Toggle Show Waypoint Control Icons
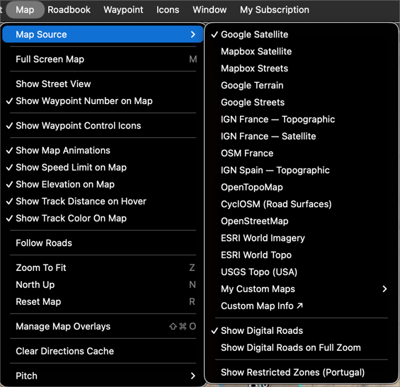Image resolution: width=400 pixels, height=387 pixels. pos(103,126)
